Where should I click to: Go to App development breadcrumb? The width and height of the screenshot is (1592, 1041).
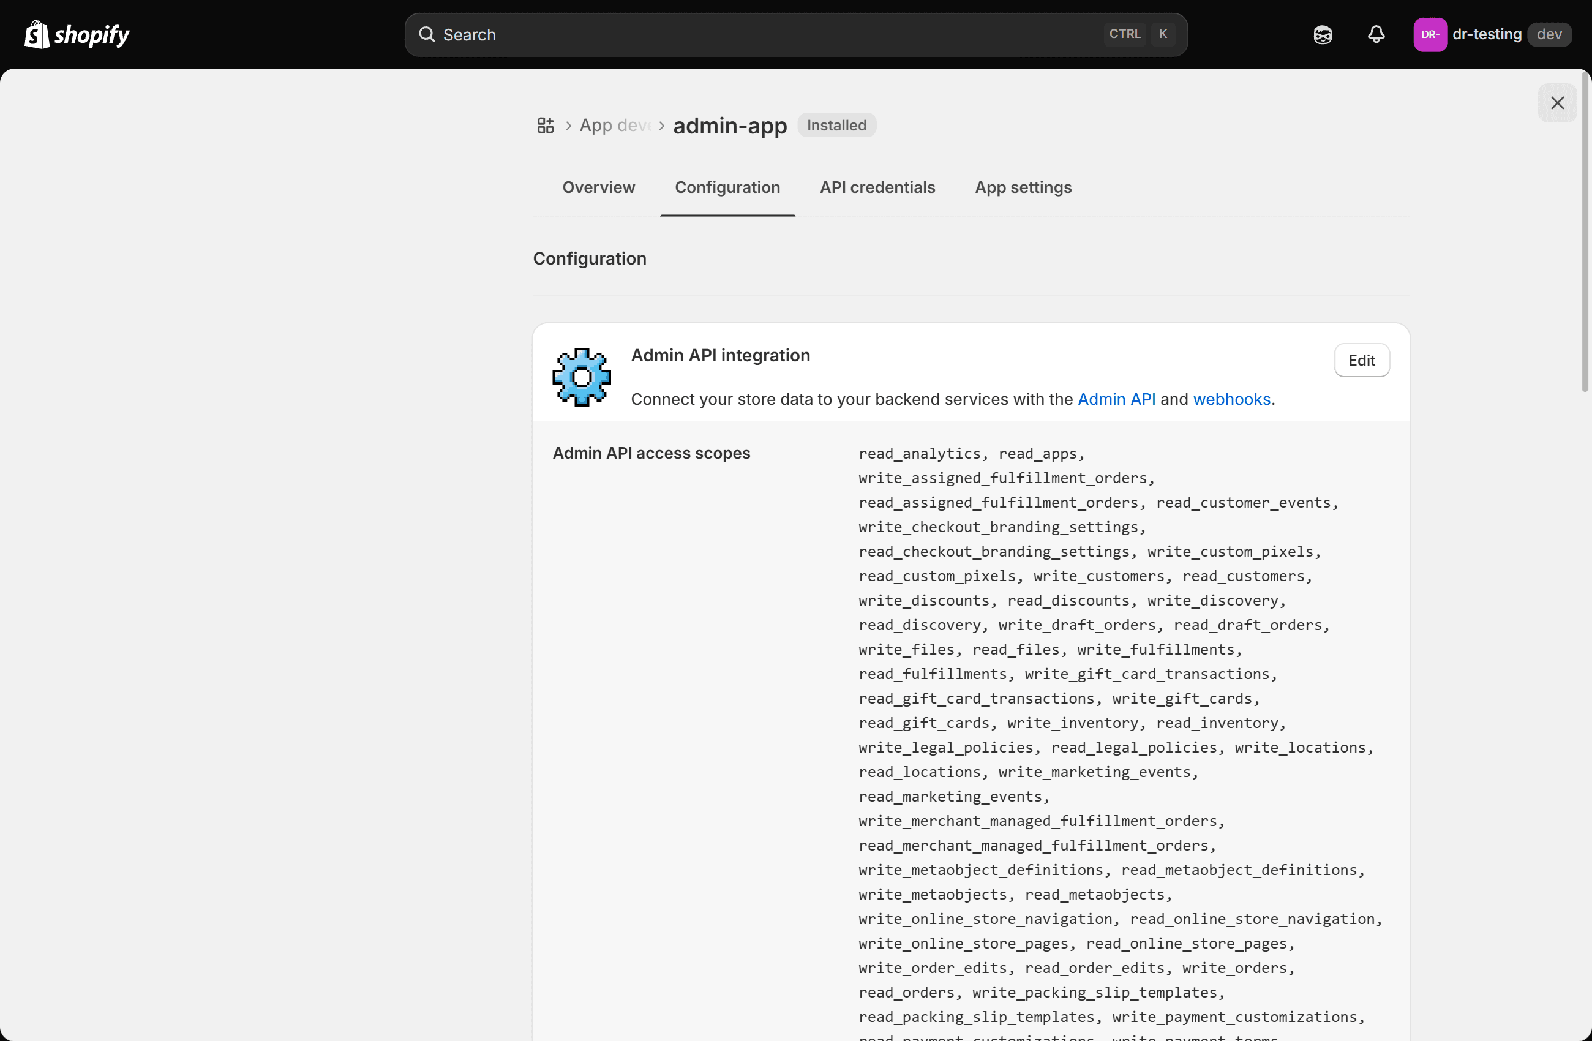pos(615,125)
